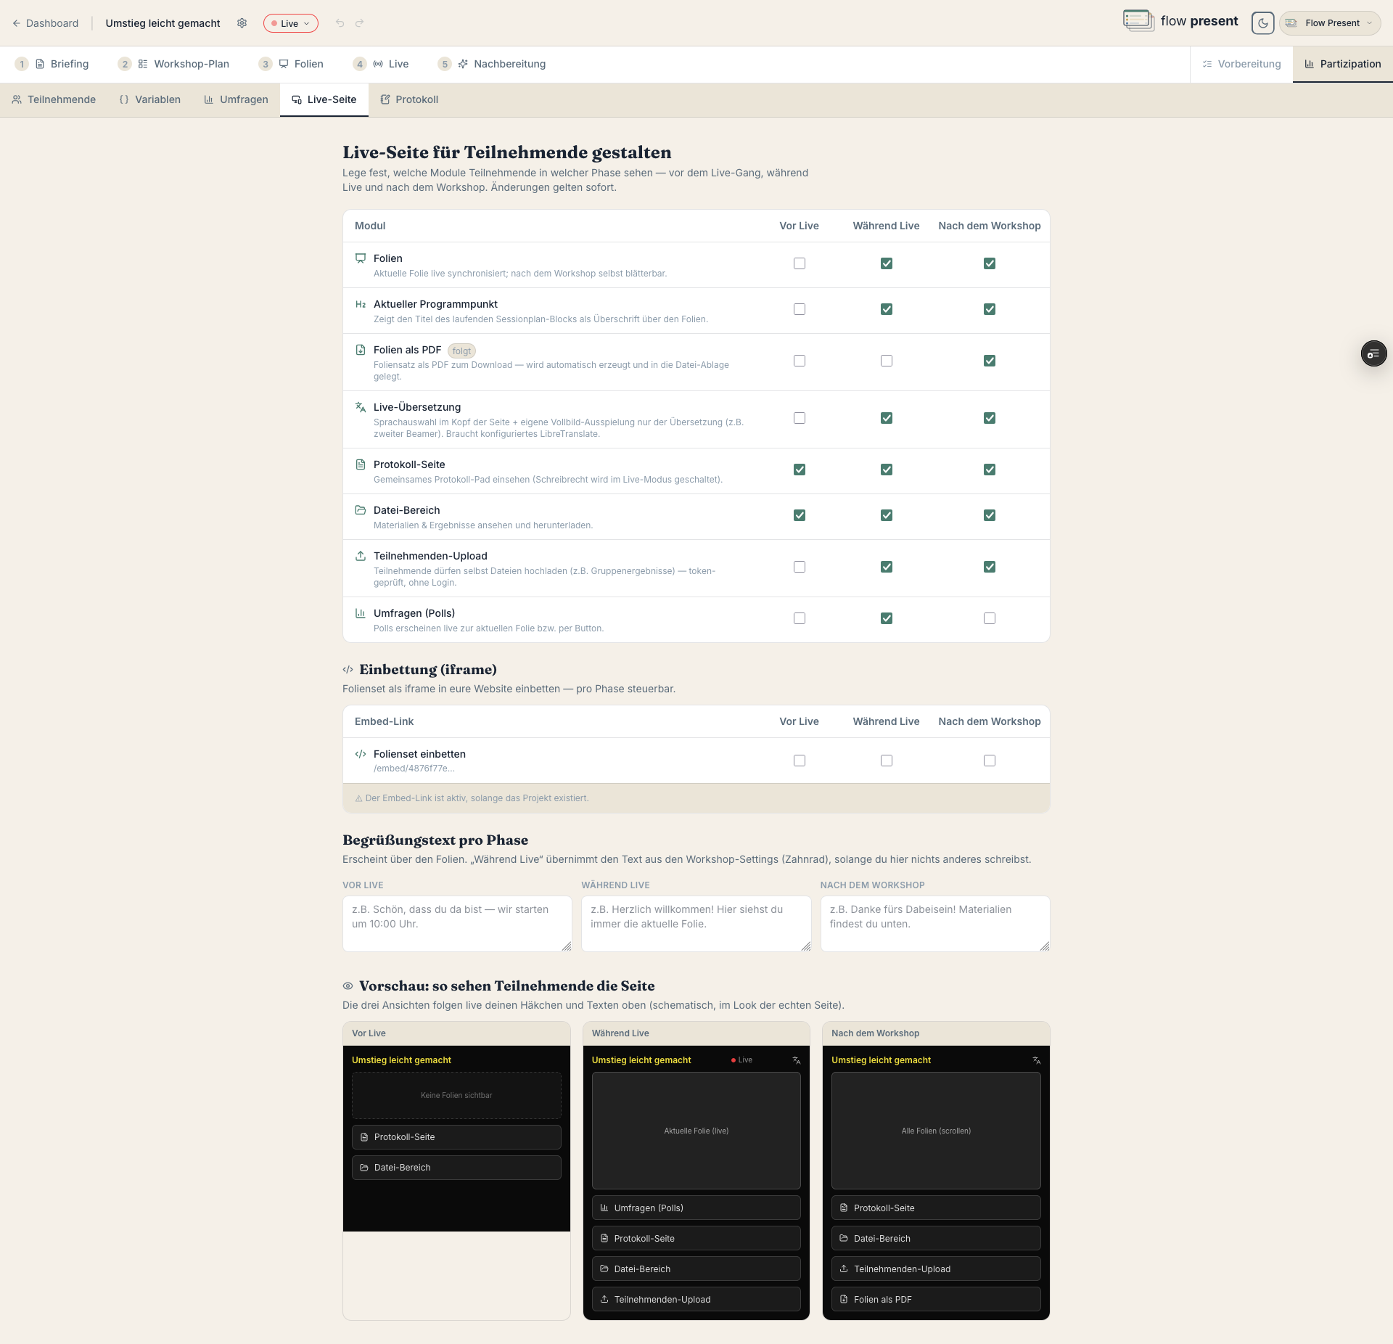Uncheck Datei-Bereich for Während Live

(x=887, y=515)
